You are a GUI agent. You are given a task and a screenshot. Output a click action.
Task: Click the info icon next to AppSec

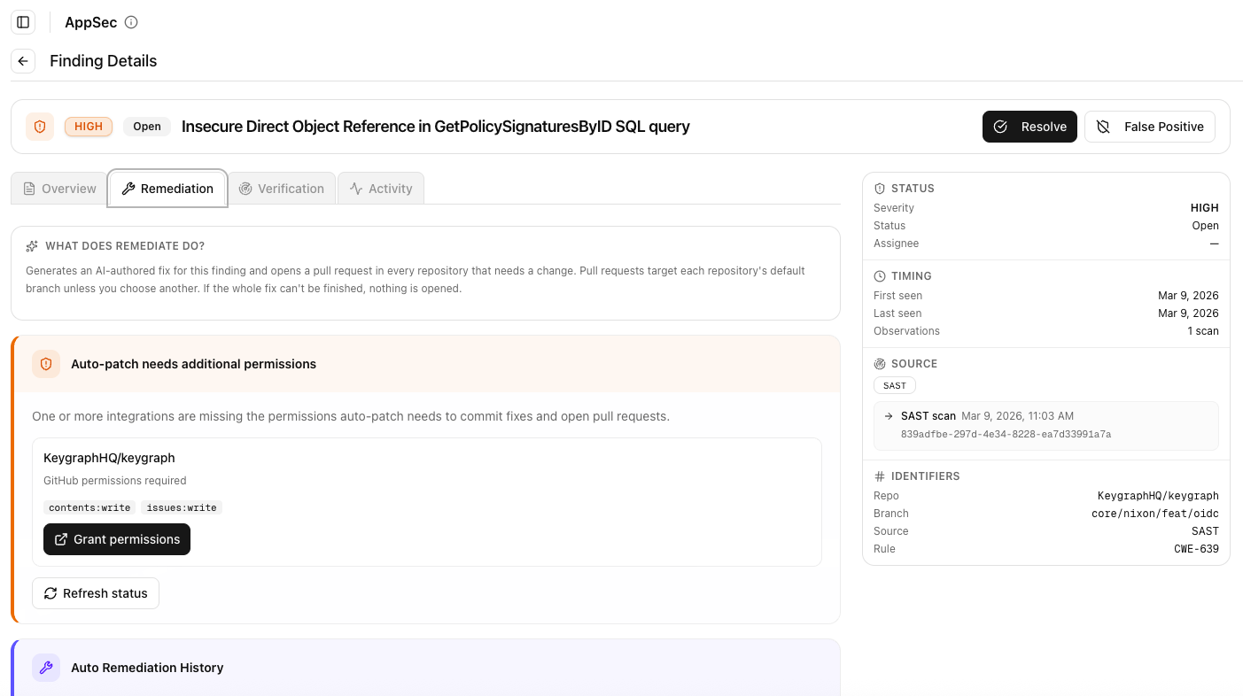131,22
